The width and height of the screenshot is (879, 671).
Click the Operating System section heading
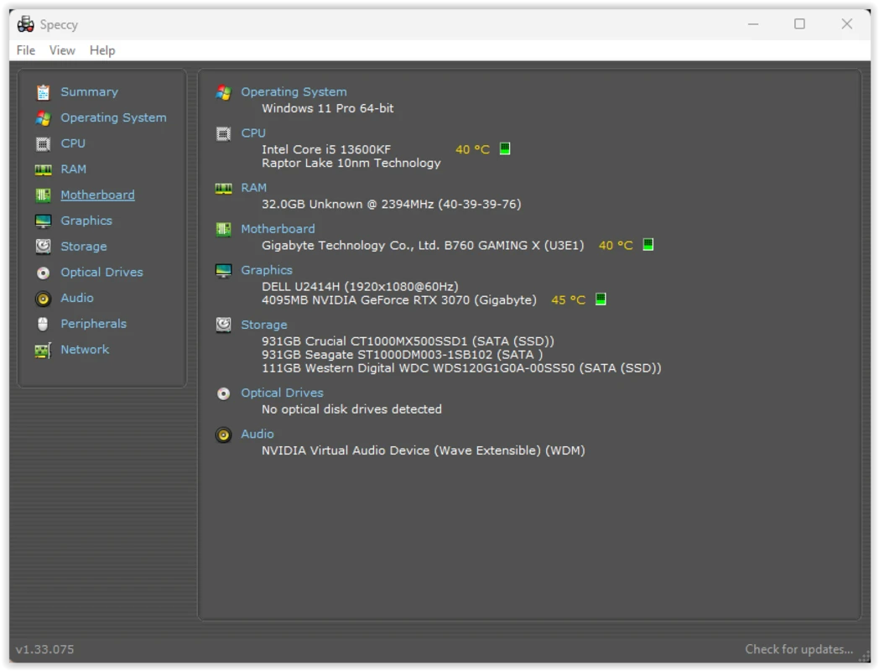point(294,91)
